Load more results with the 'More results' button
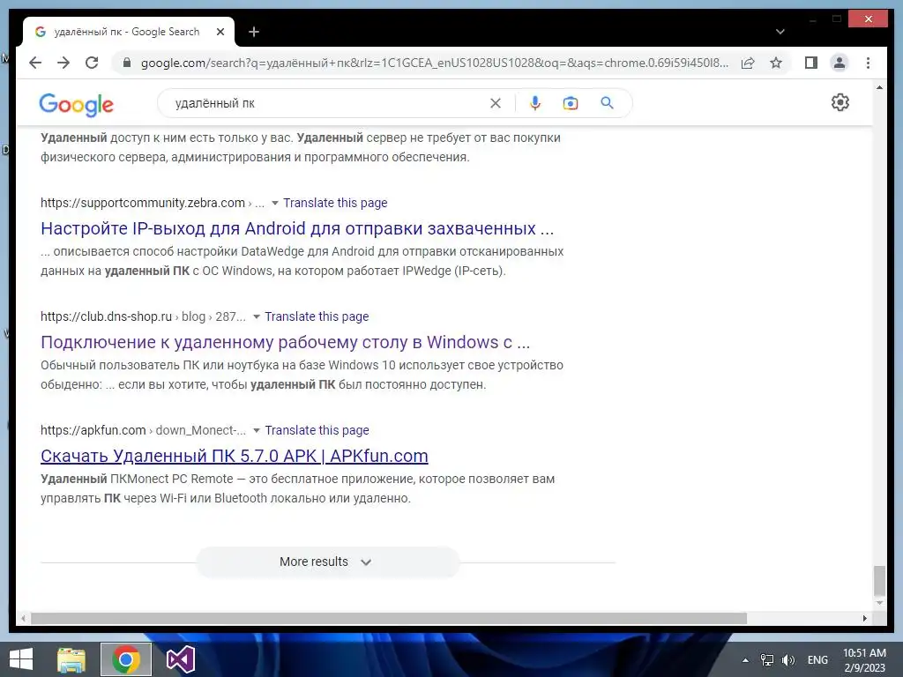The width and height of the screenshot is (903, 677). coord(327,562)
